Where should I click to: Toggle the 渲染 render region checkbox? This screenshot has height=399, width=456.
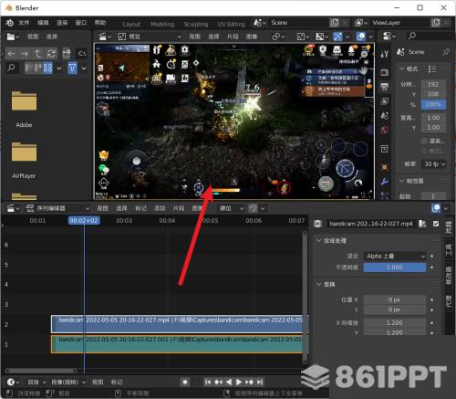point(424,141)
